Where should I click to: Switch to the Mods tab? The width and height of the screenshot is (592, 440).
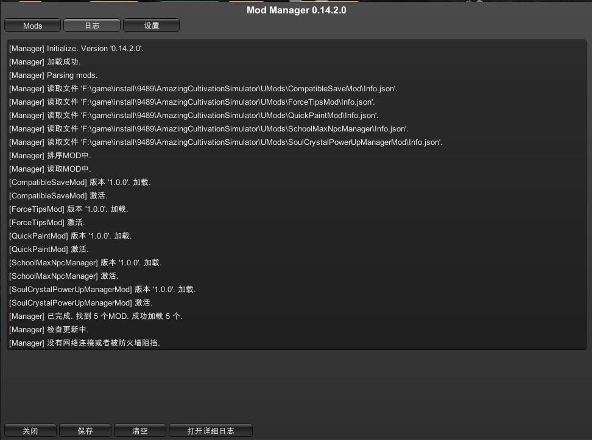click(x=33, y=26)
